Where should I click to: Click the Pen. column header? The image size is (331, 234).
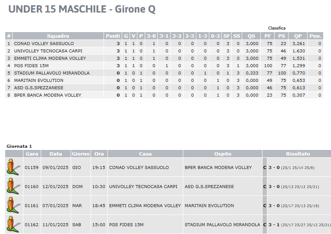pyautogui.click(x=315, y=36)
